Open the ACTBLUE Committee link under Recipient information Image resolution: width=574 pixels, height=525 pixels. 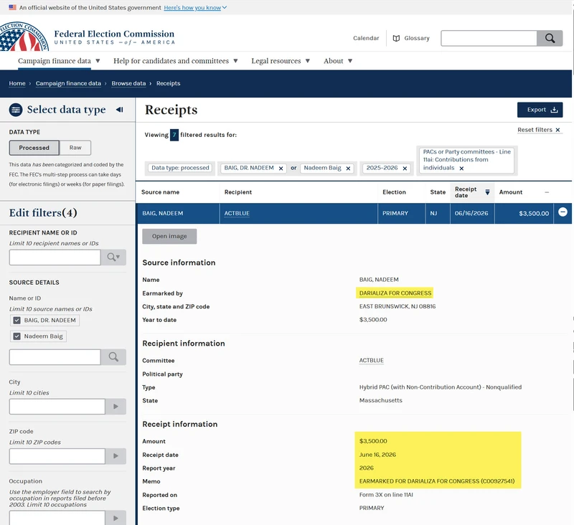click(x=372, y=360)
